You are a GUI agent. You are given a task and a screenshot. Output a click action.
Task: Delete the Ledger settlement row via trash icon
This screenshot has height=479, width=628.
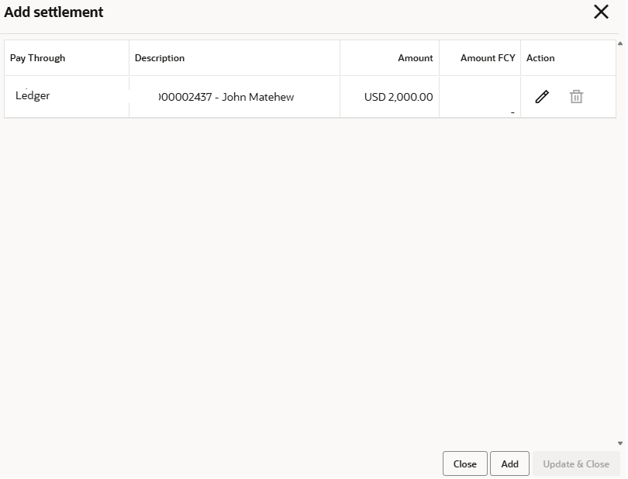tap(577, 97)
